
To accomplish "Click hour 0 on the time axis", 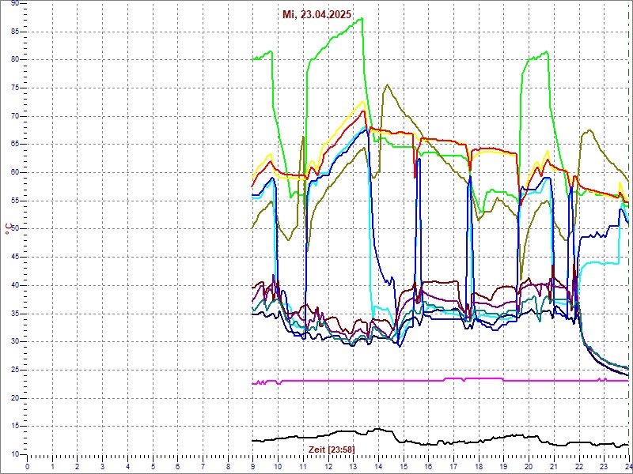I will 27,466.
